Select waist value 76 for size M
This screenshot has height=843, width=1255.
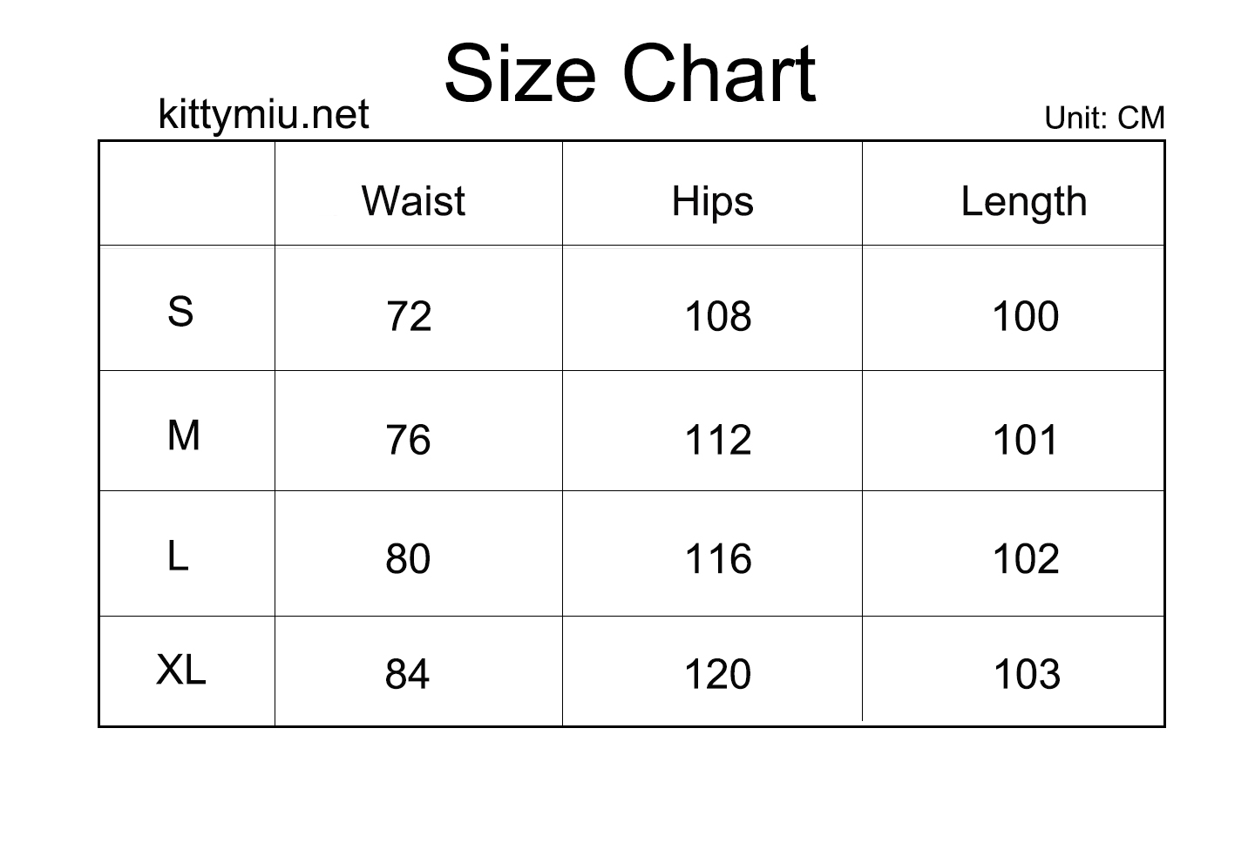coord(409,440)
